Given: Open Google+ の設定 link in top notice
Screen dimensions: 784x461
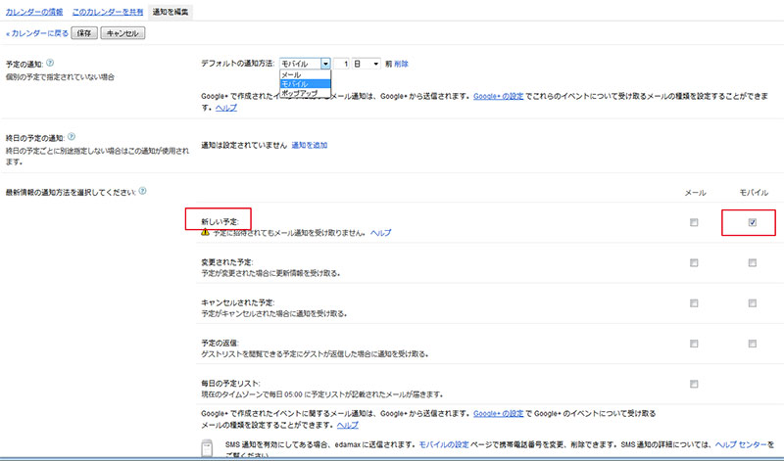Looking at the screenshot, I should [x=499, y=96].
